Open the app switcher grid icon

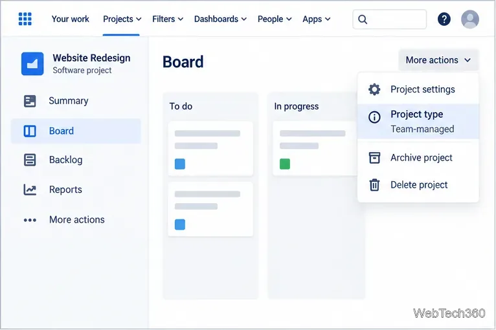[25, 19]
